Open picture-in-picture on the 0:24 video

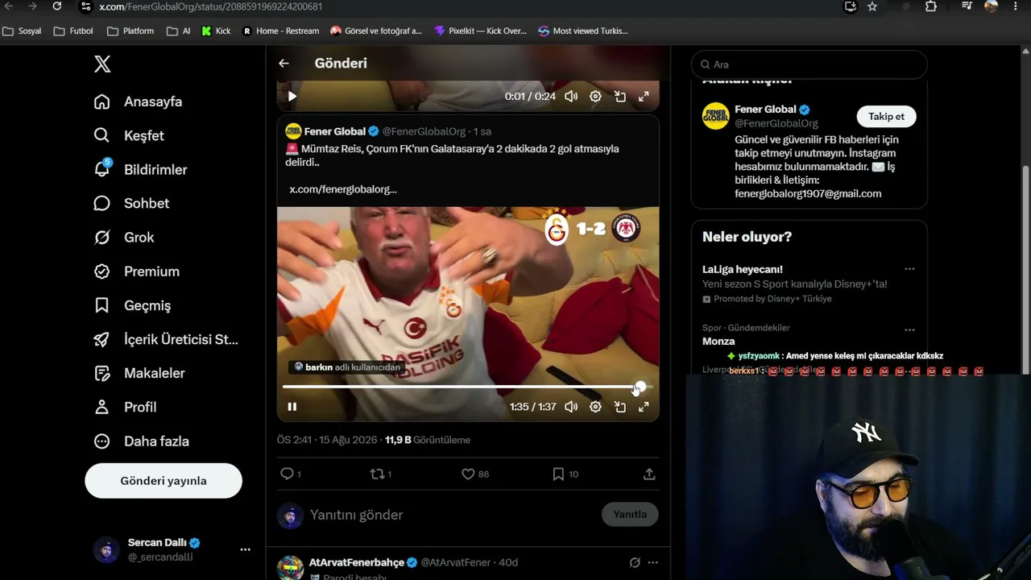tap(620, 96)
